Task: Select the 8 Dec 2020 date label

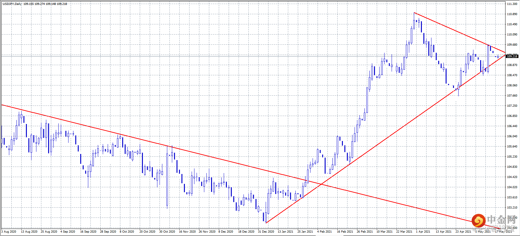Action: tap(226, 232)
